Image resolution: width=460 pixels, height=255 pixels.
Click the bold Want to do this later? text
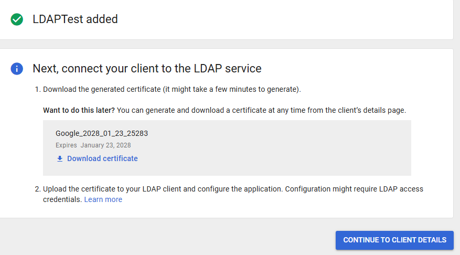pyautogui.click(x=79, y=111)
